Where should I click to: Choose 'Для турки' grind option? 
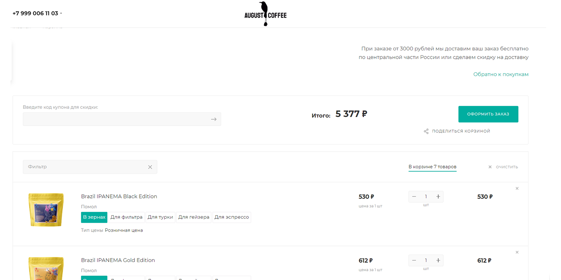160,217
